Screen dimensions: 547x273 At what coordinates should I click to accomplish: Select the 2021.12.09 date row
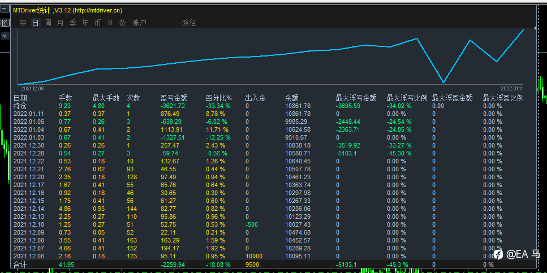[x=274, y=232]
